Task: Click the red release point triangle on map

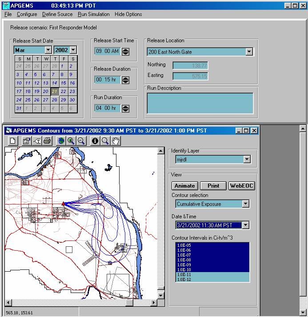Action: click(x=63, y=204)
